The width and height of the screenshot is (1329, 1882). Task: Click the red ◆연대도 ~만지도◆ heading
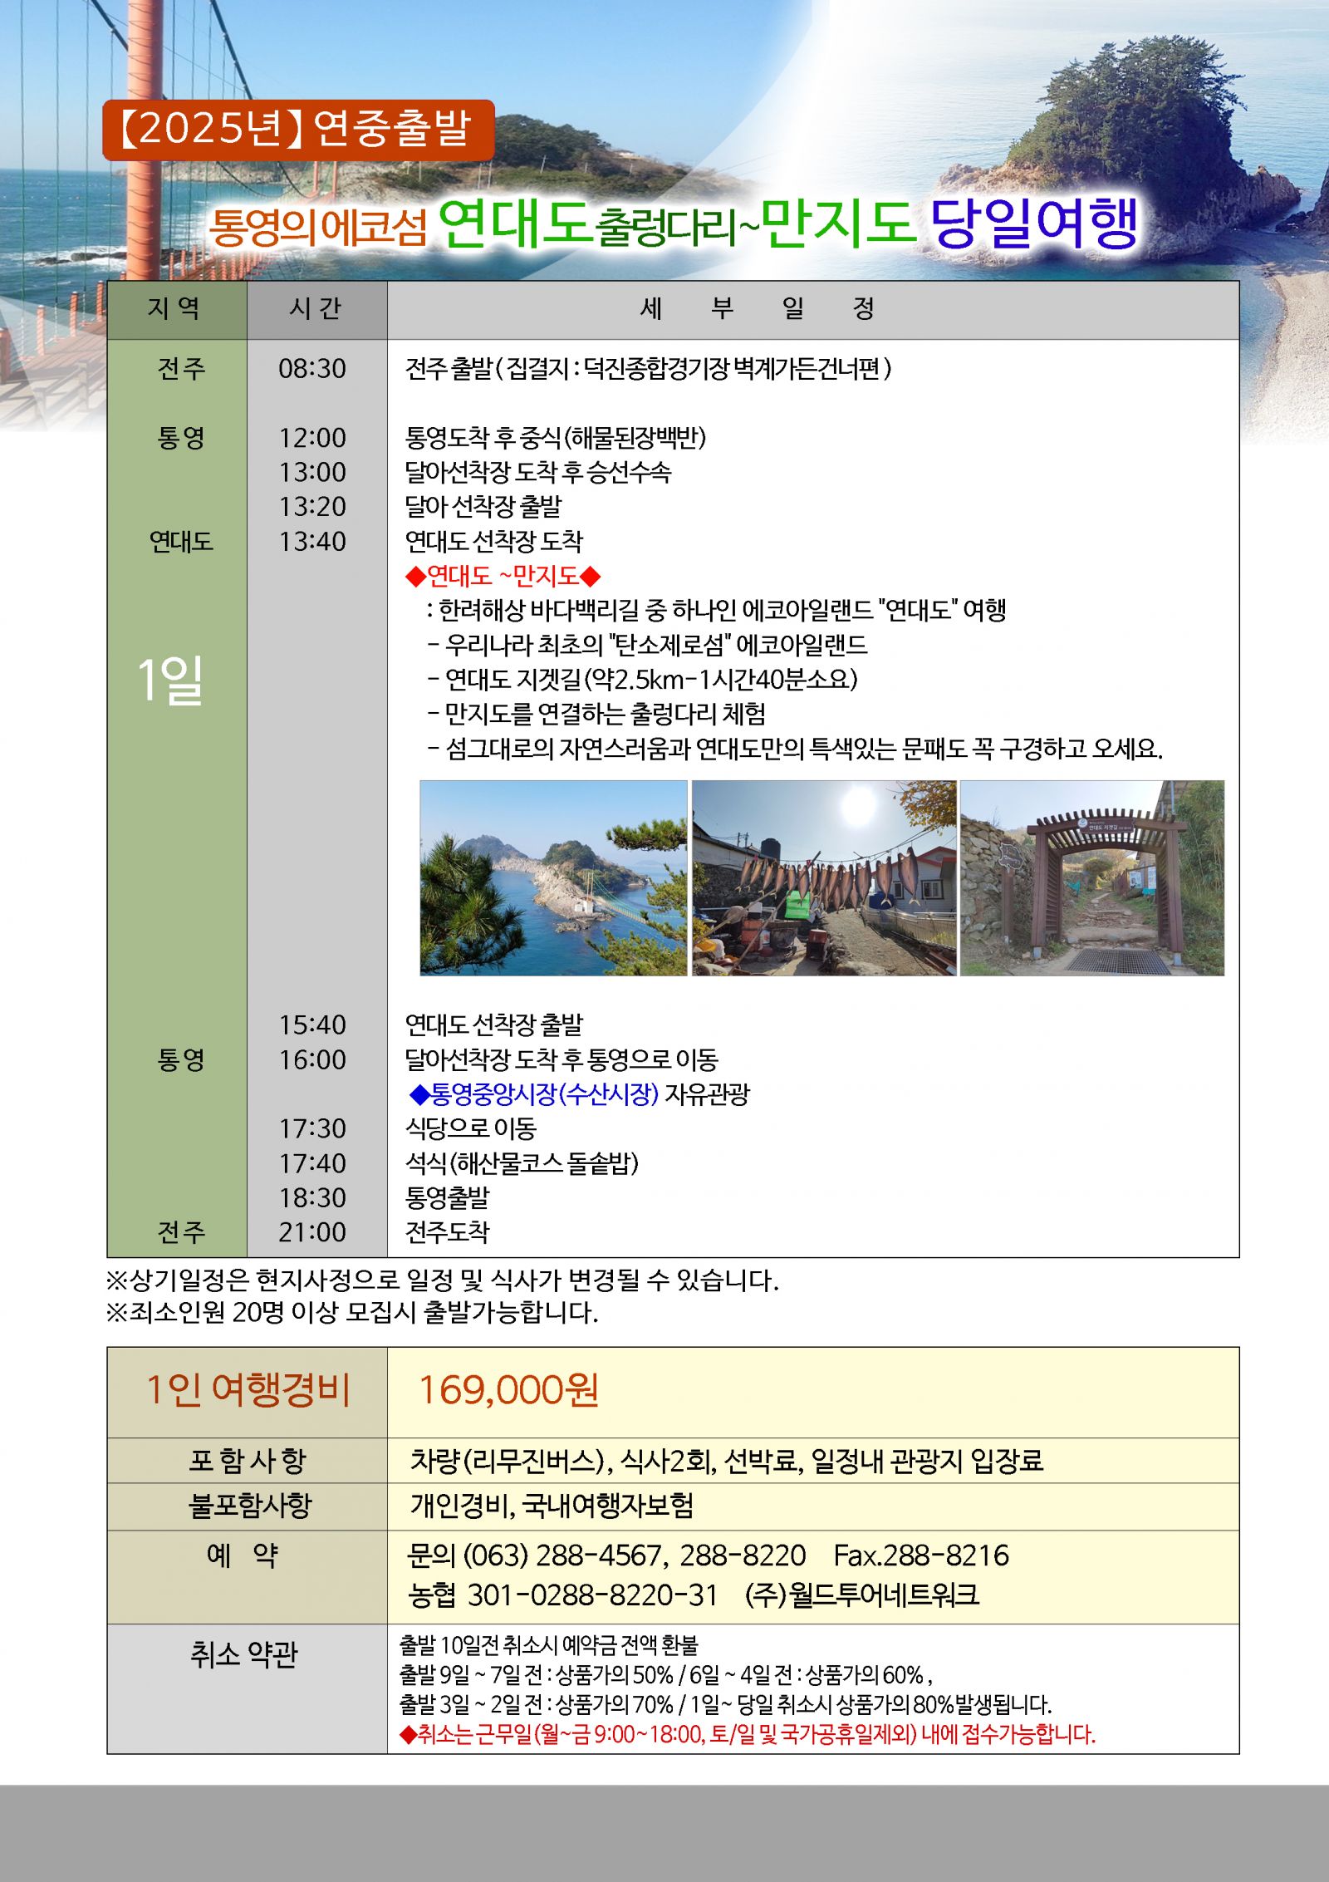coord(503,576)
